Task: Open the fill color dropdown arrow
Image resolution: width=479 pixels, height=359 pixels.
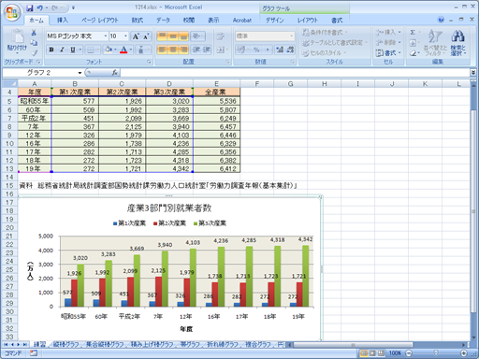Action: tap(115, 50)
